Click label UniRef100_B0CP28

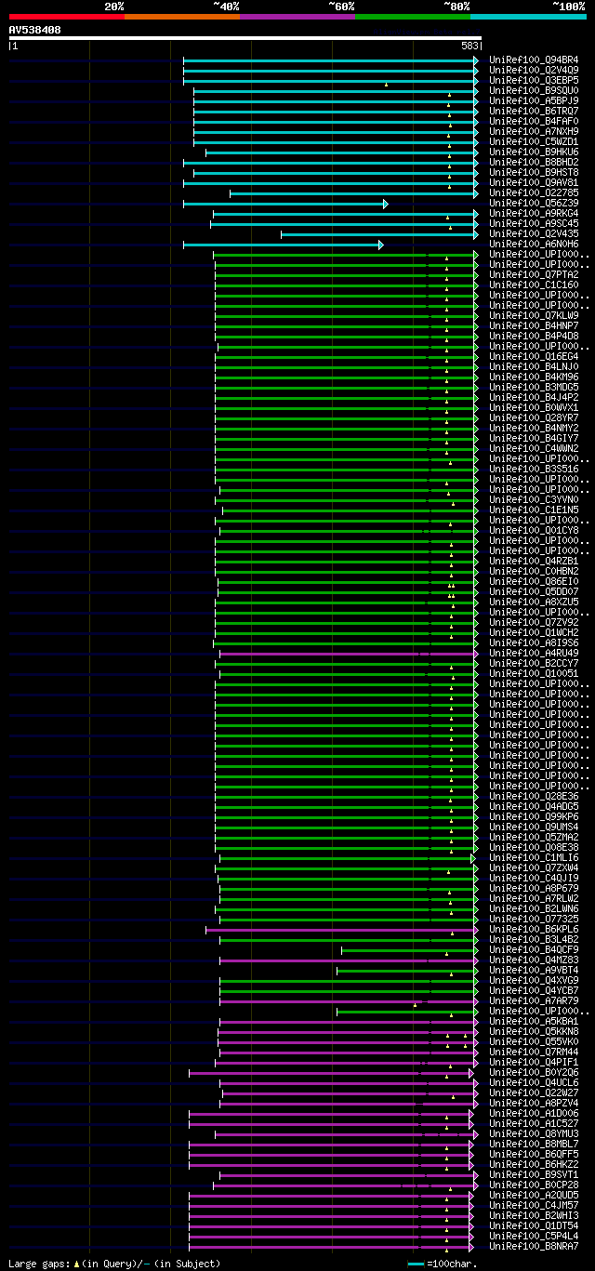534,1185
